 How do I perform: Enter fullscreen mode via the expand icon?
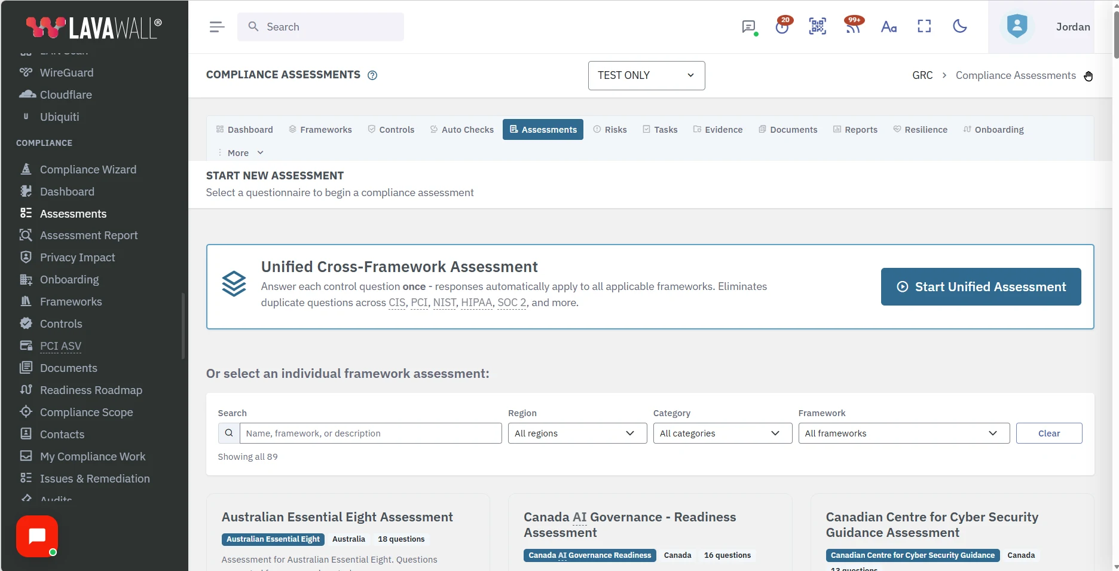click(x=924, y=26)
